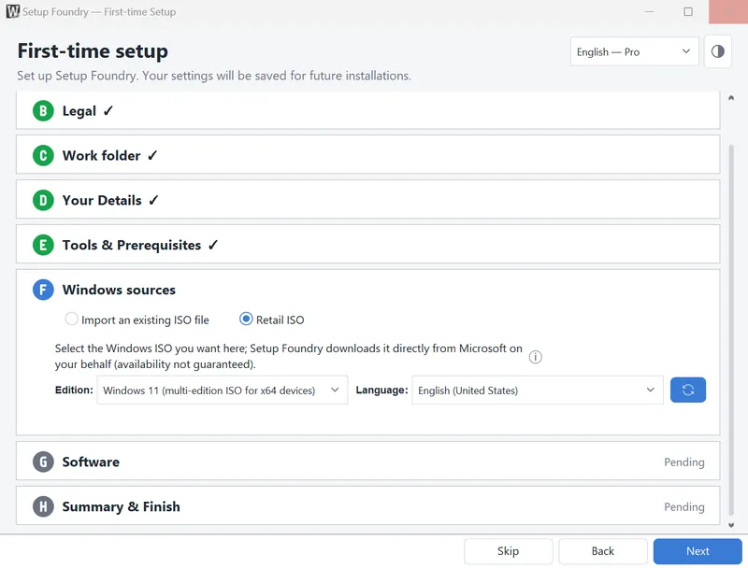Click the green B step badge for Legal

pyautogui.click(x=43, y=111)
